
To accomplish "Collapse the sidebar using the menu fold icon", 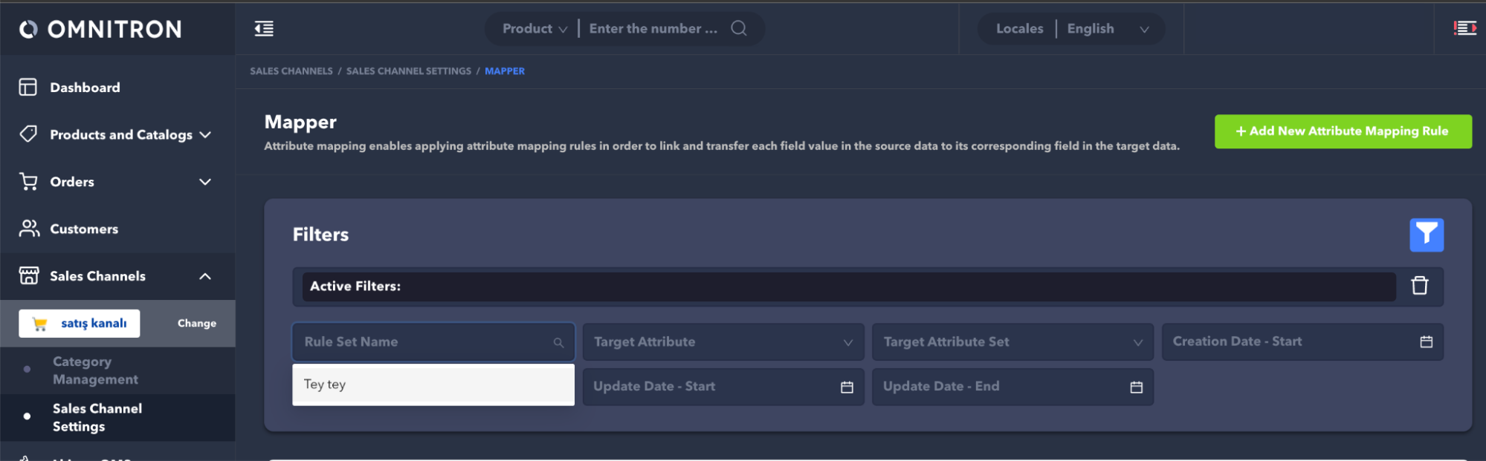I will 264,29.
